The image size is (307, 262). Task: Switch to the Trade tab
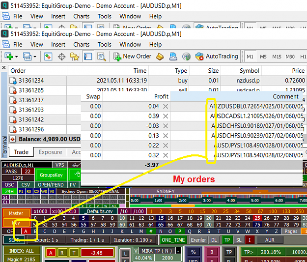[x=21, y=152]
